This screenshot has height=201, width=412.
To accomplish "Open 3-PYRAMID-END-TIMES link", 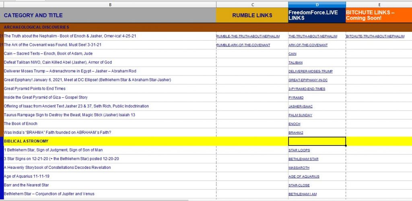I will pos(307,89).
